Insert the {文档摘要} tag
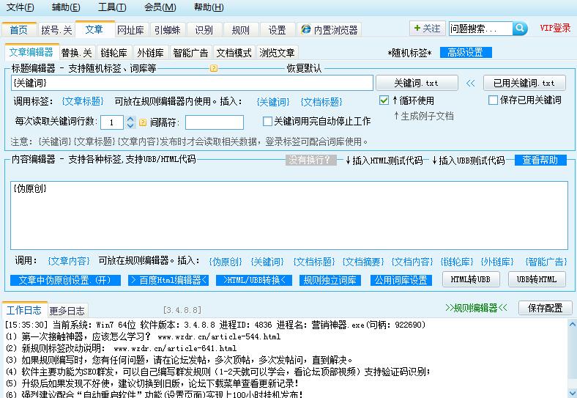 click(x=363, y=262)
